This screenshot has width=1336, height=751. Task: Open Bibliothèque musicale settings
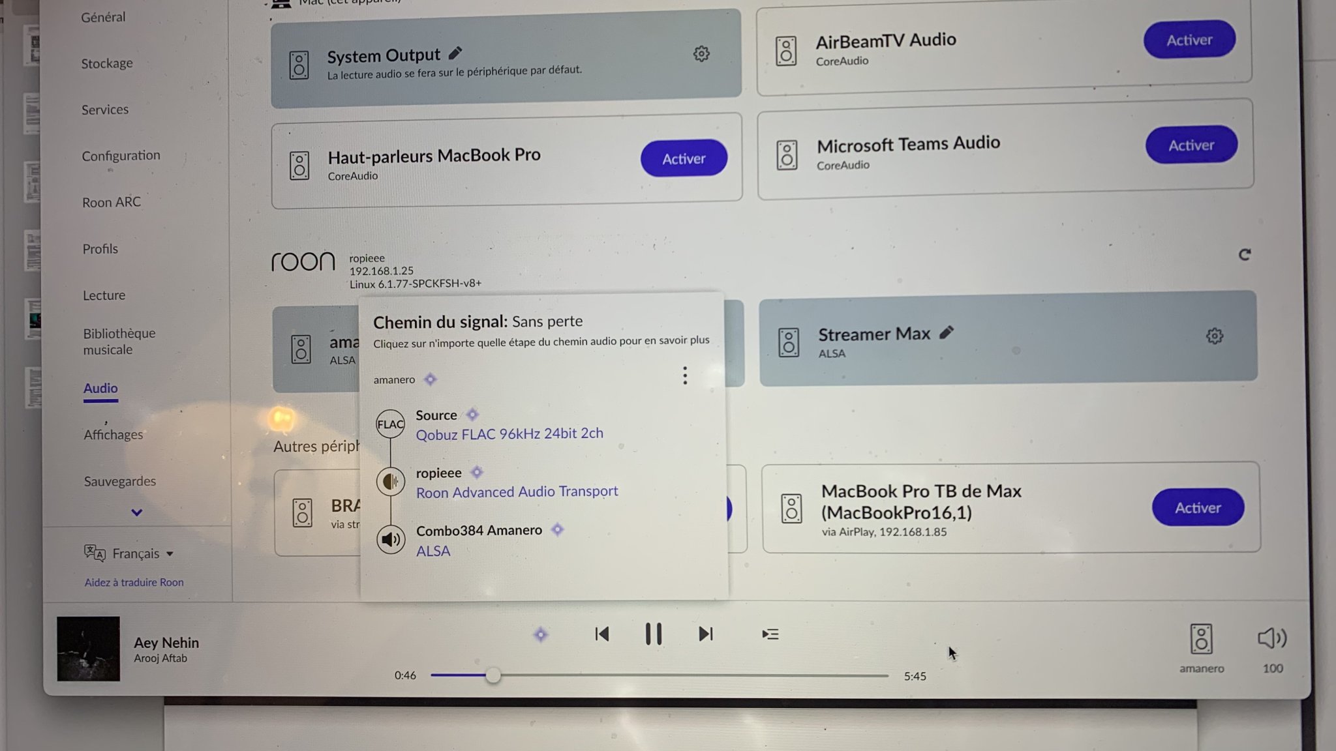(119, 342)
